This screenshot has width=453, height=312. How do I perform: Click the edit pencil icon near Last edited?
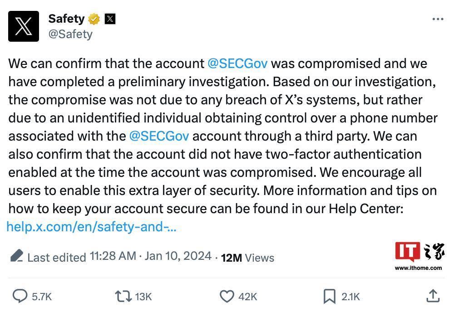[17, 256]
